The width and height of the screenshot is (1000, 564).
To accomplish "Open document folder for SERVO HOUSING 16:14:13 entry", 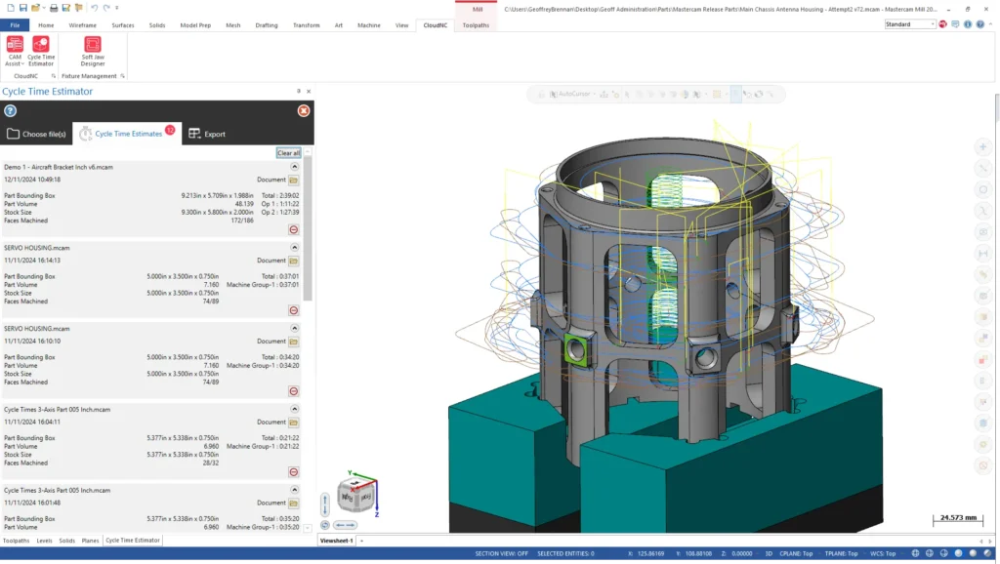I will point(293,261).
